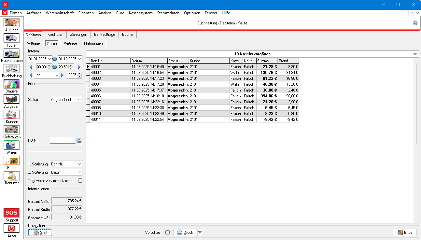421x240 pixels.
Task: Enable Tageweise zusammenfassen checkbox
Action: 80,180
